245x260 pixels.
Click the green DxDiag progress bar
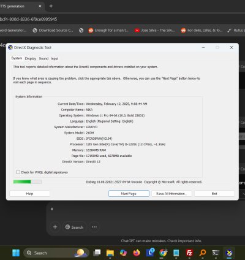pyautogui.click(x=28, y=182)
